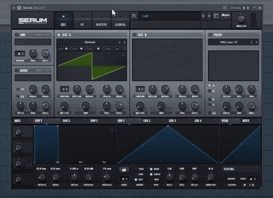This screenshot has width=273, height=198.
Task: Click the envelope ATTACK knob
Action: [42, 177]
